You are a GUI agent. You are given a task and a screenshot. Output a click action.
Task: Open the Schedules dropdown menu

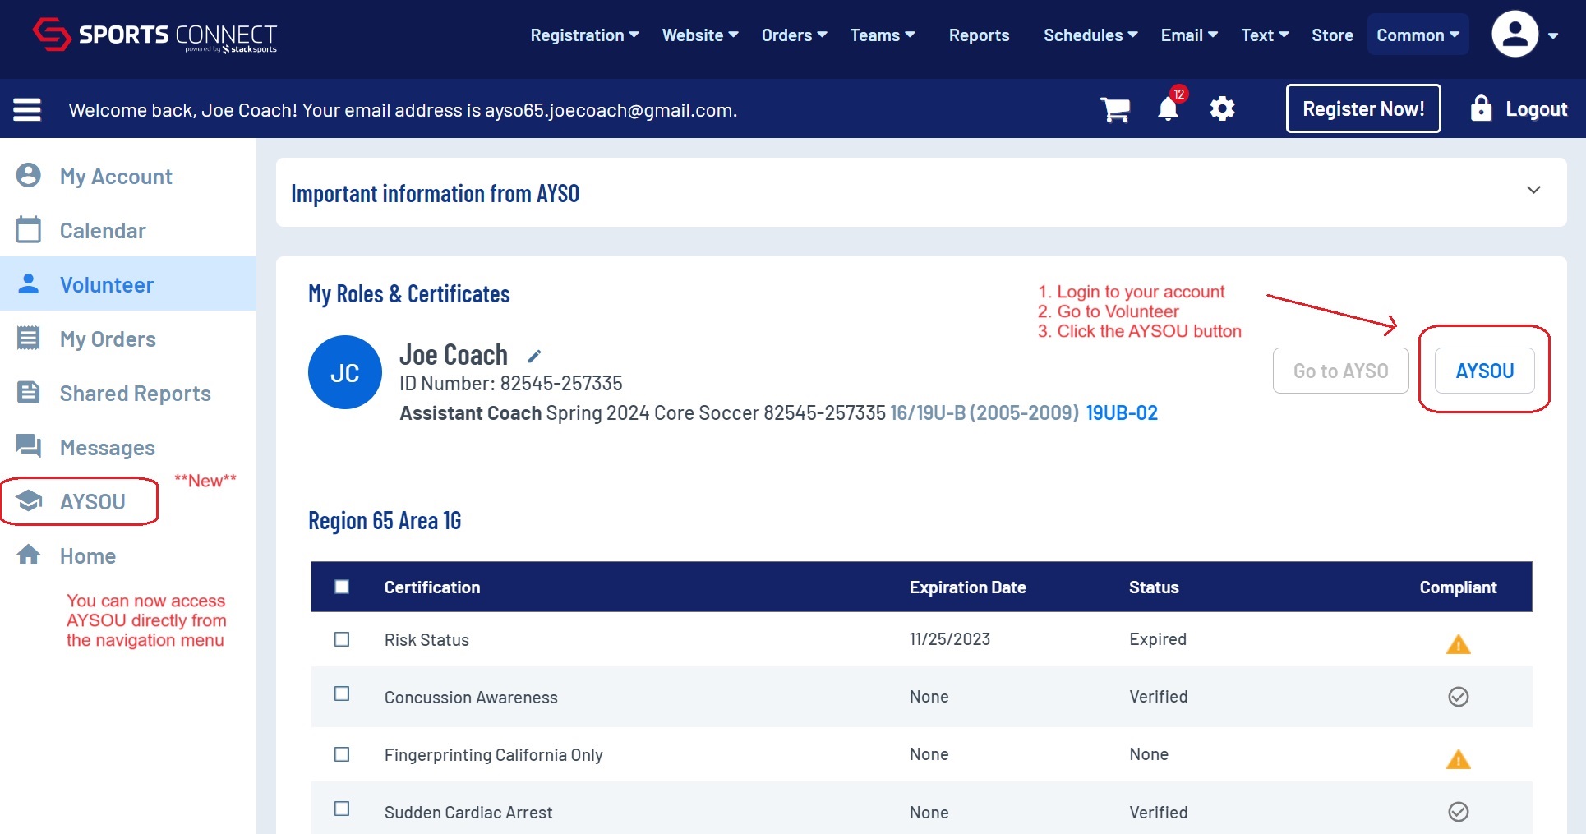(1090, 35)
